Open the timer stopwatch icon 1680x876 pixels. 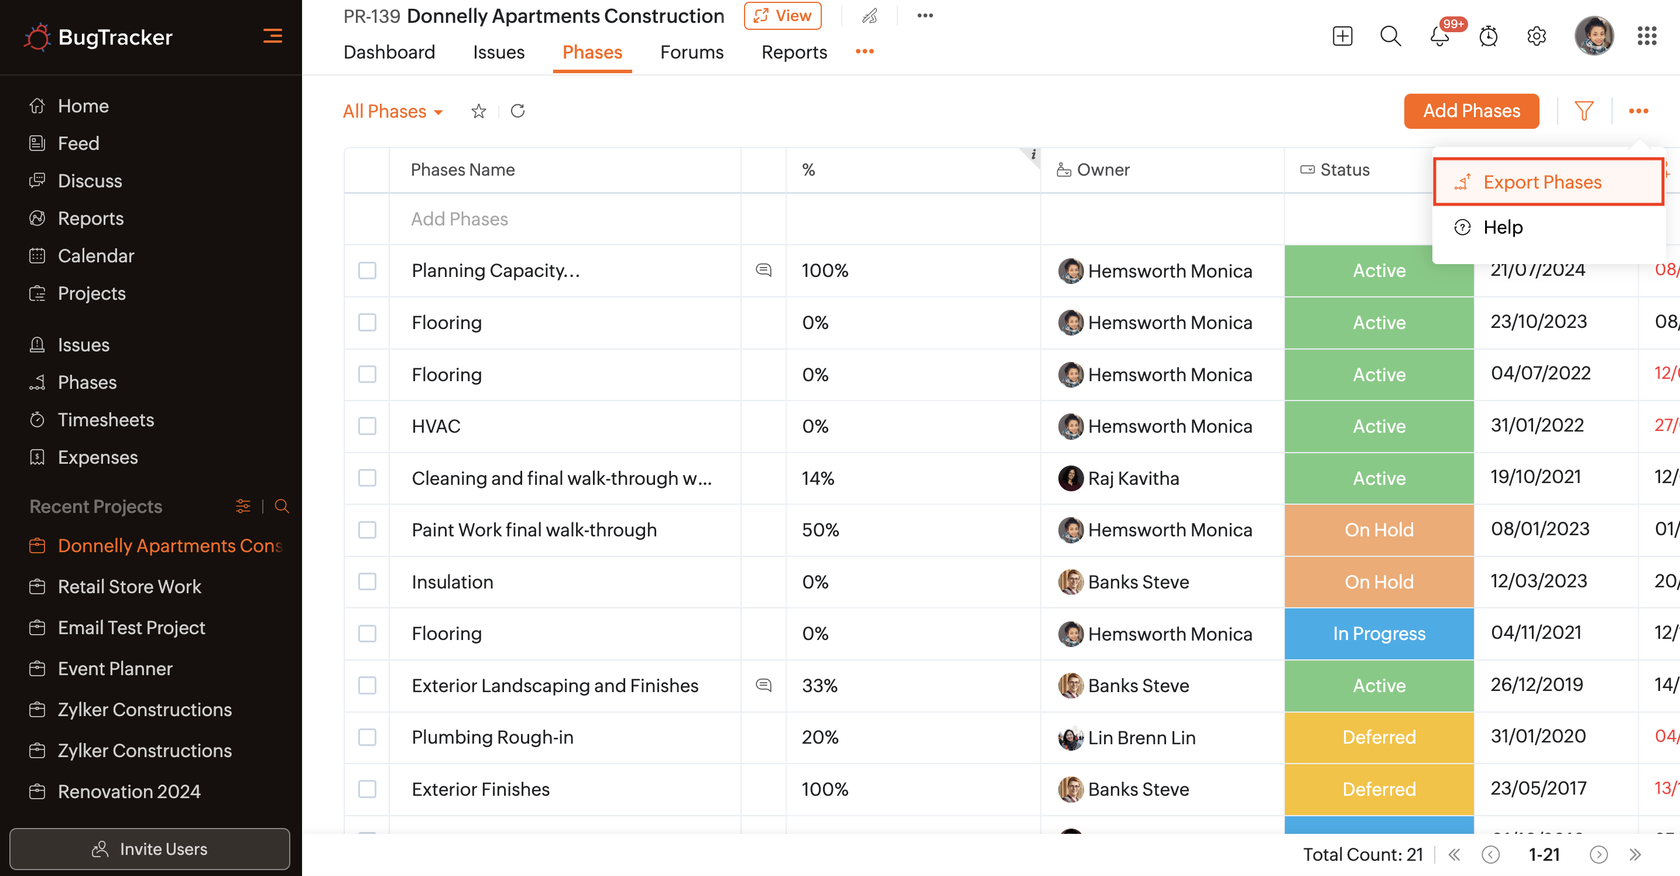click(x=1487, y=36)
